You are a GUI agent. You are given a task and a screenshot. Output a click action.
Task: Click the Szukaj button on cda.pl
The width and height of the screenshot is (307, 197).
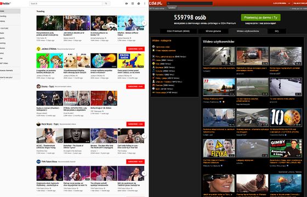coord(172,8)
